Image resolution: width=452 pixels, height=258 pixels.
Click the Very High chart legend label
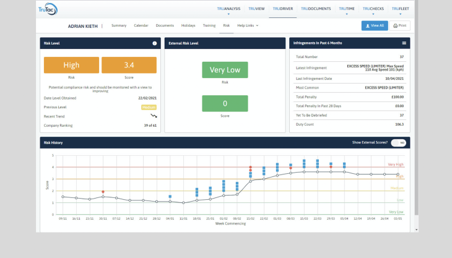pyautogui.click(x=396, y=165)
